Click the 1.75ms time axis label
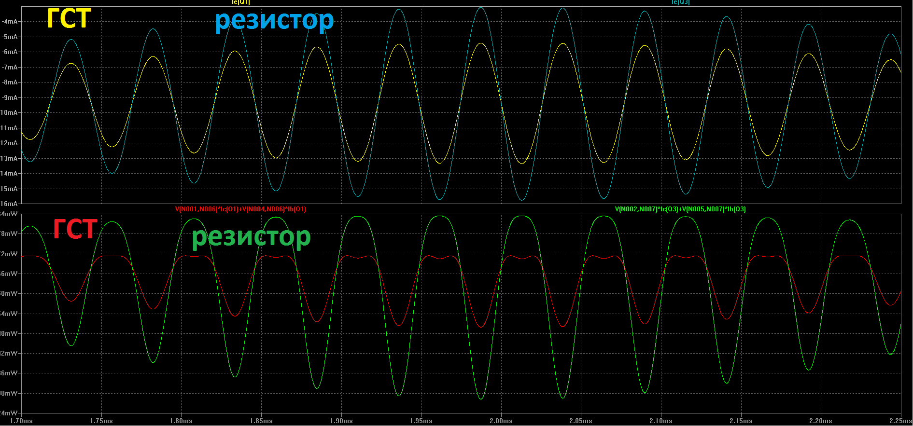Screen dimensions: 913x426 pos(101,421)
